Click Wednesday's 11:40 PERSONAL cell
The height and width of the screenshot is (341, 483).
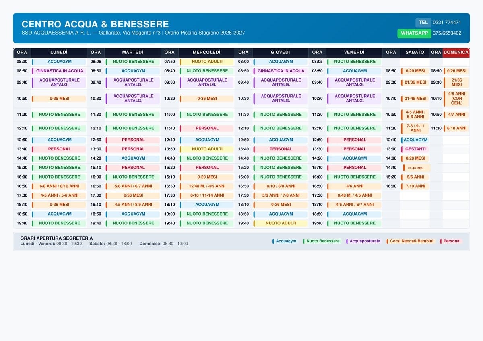pos(206,129)
